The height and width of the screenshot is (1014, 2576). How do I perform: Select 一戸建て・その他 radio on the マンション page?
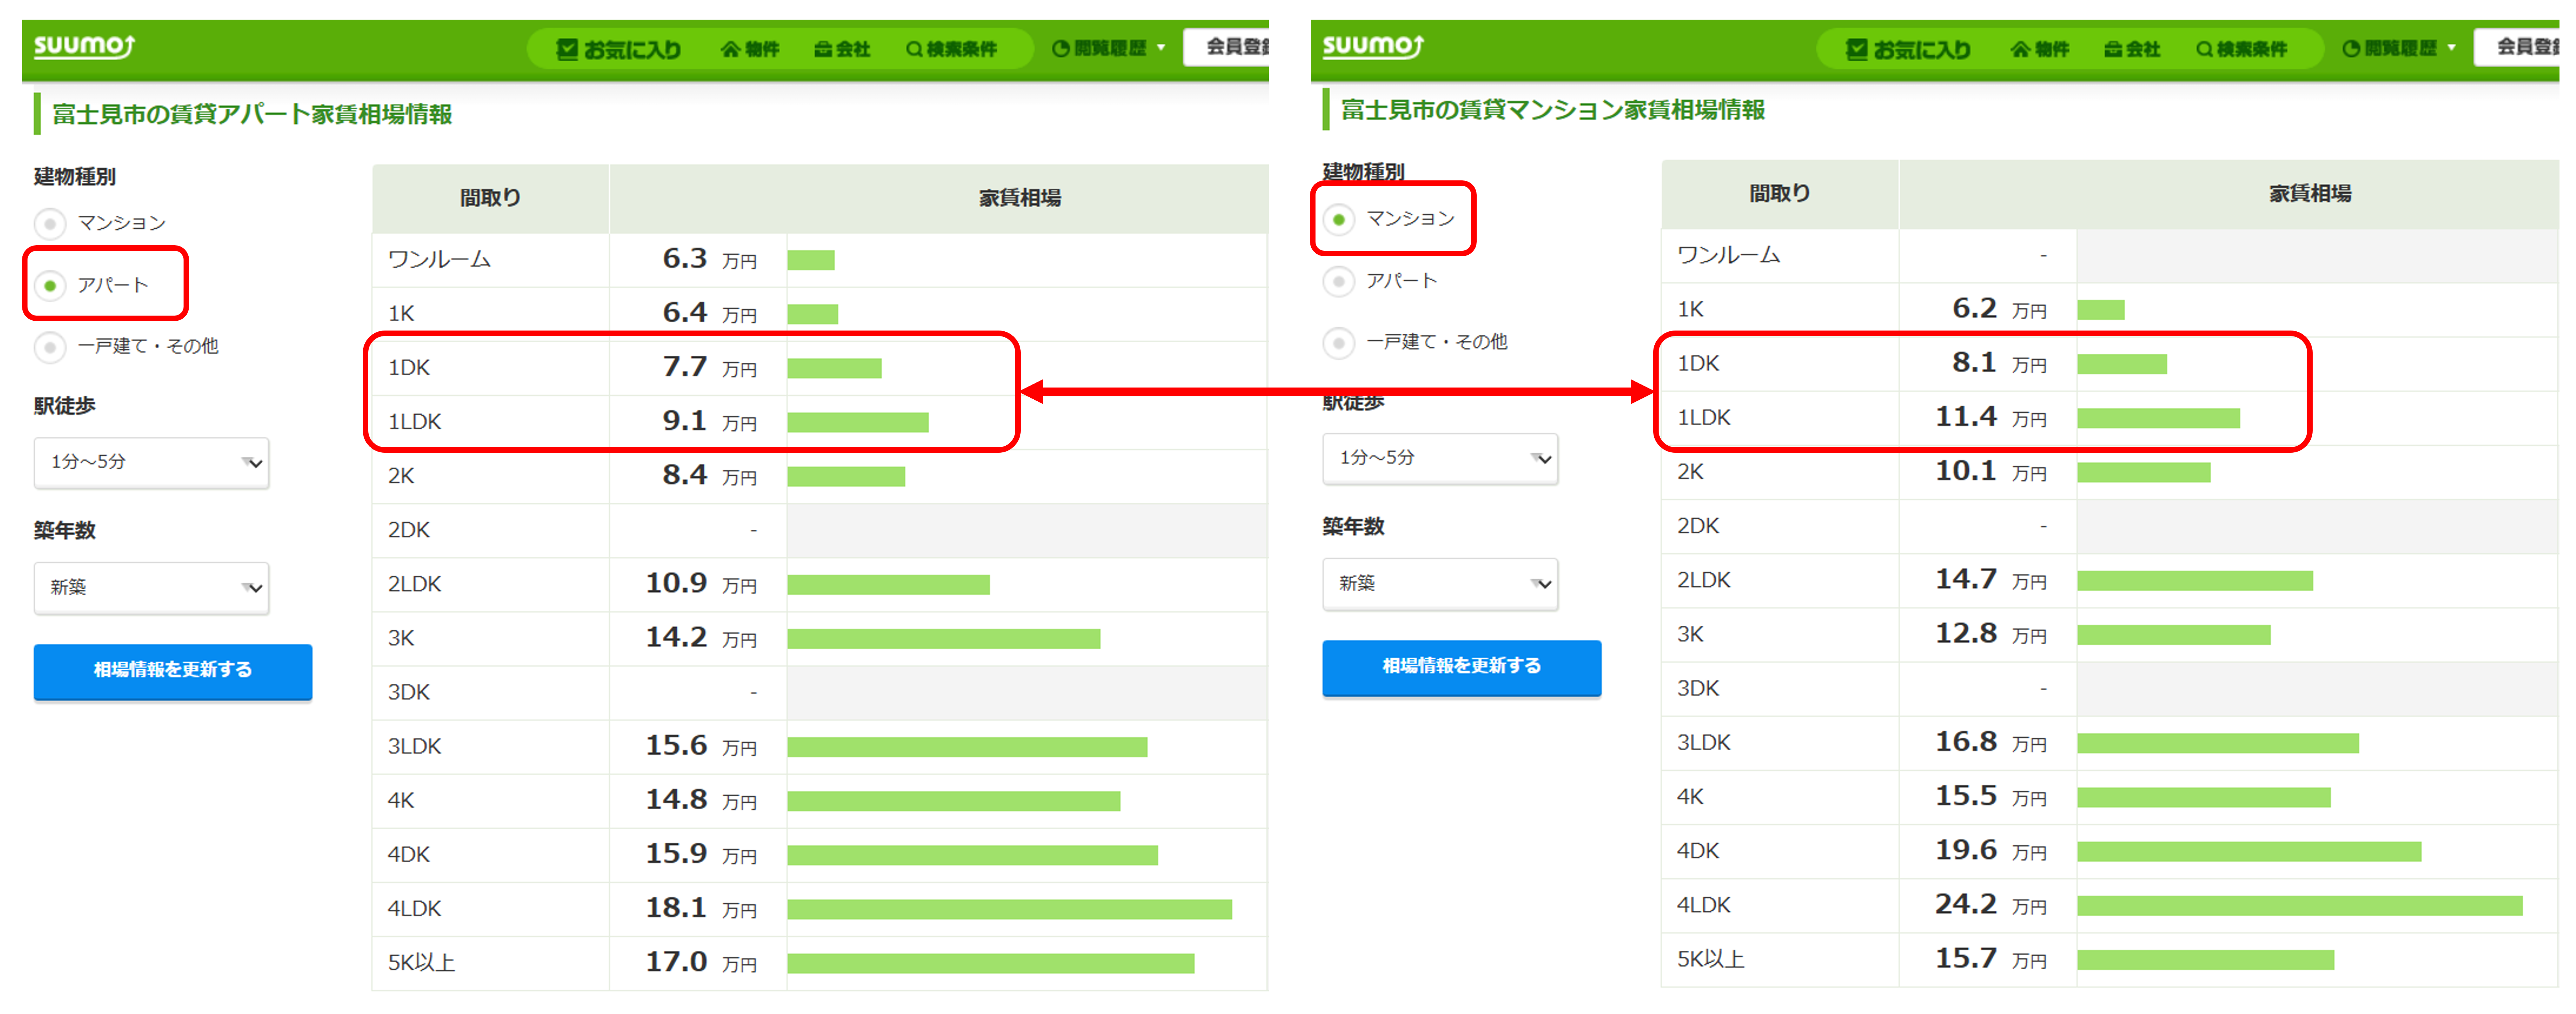point(1339,343)
